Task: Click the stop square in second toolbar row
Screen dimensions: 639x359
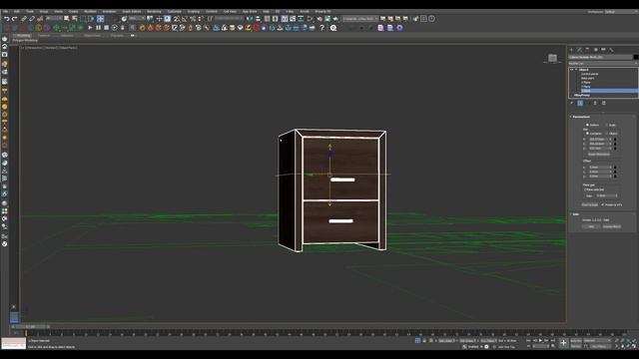Action: (x=107, y=28)
